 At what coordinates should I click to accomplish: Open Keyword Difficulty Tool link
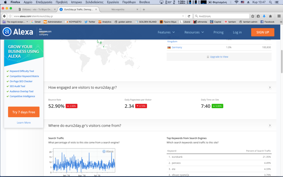pyautogui.click(x=22, y=71)
